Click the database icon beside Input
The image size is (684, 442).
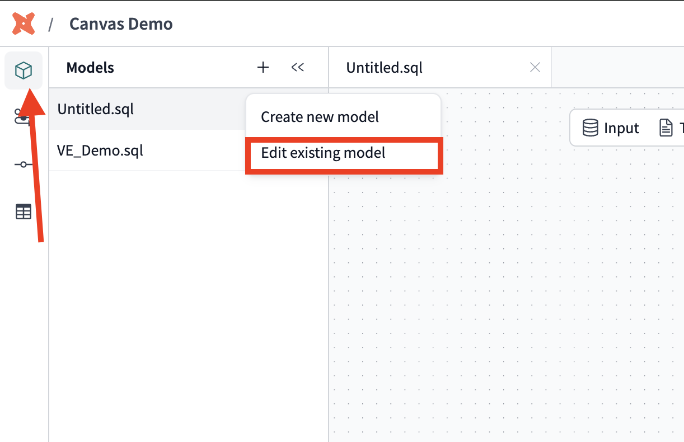click(x=591, y=128)
